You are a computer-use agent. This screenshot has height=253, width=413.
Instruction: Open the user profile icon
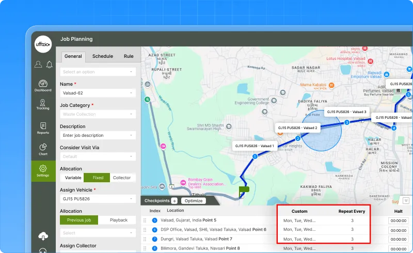pyautogui.click(x=38, y=65)
